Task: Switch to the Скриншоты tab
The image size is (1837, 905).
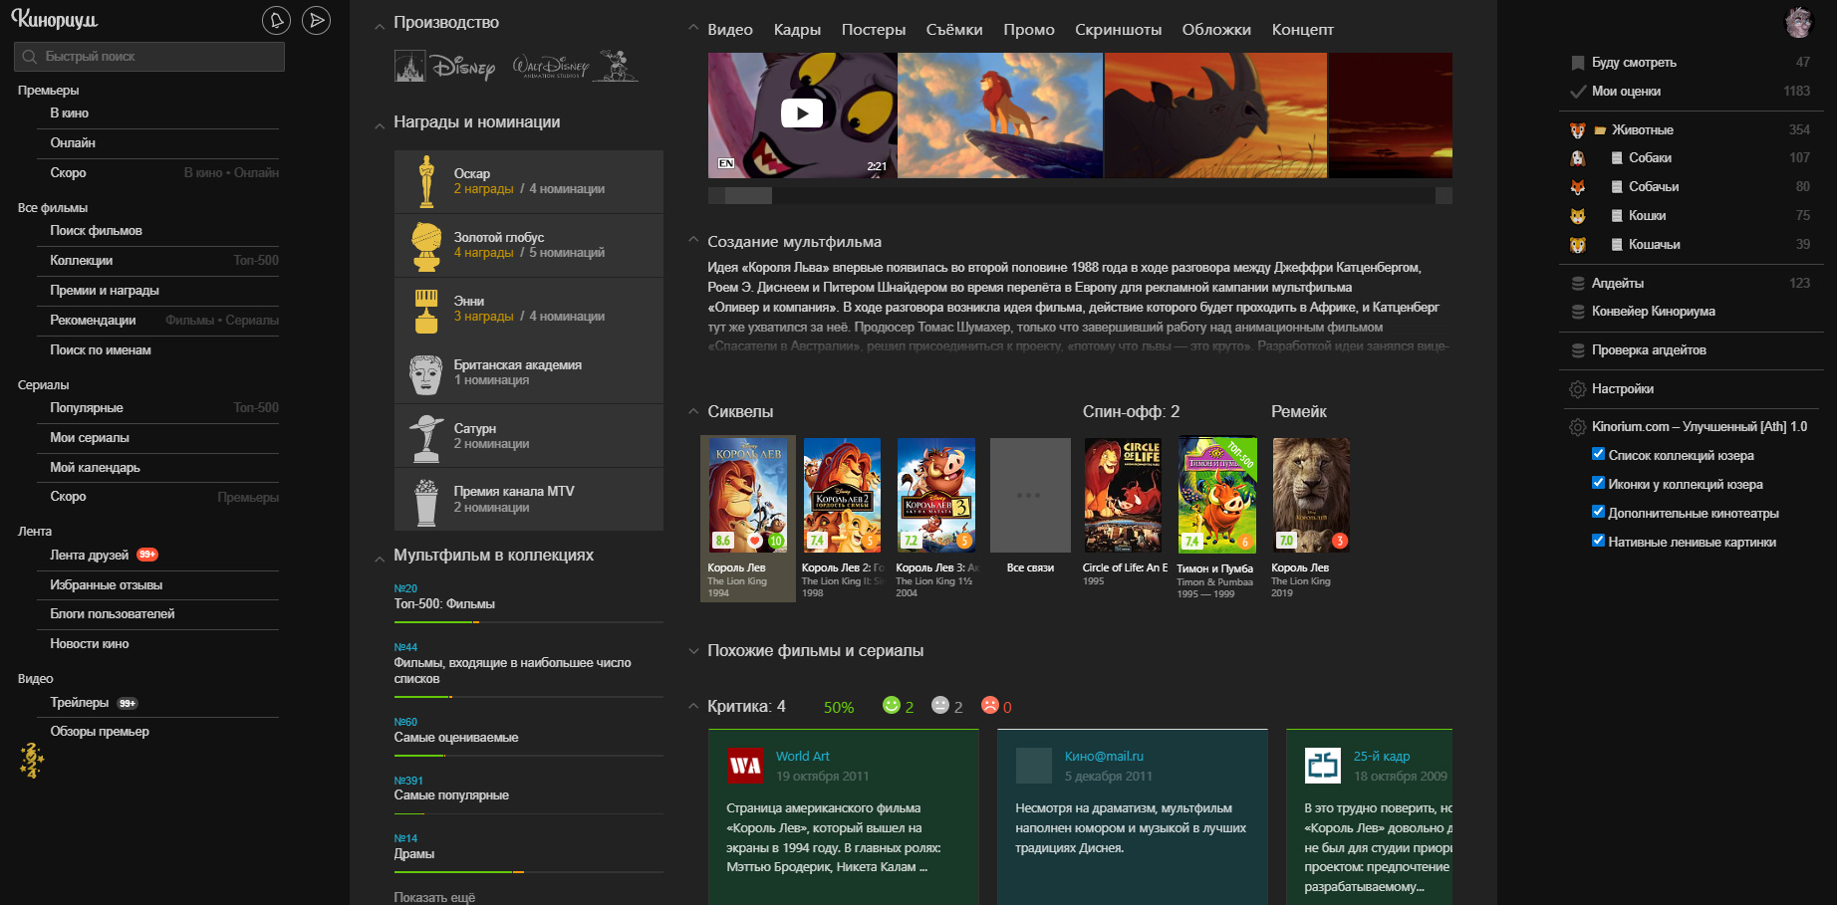Action: [1118, 30]
